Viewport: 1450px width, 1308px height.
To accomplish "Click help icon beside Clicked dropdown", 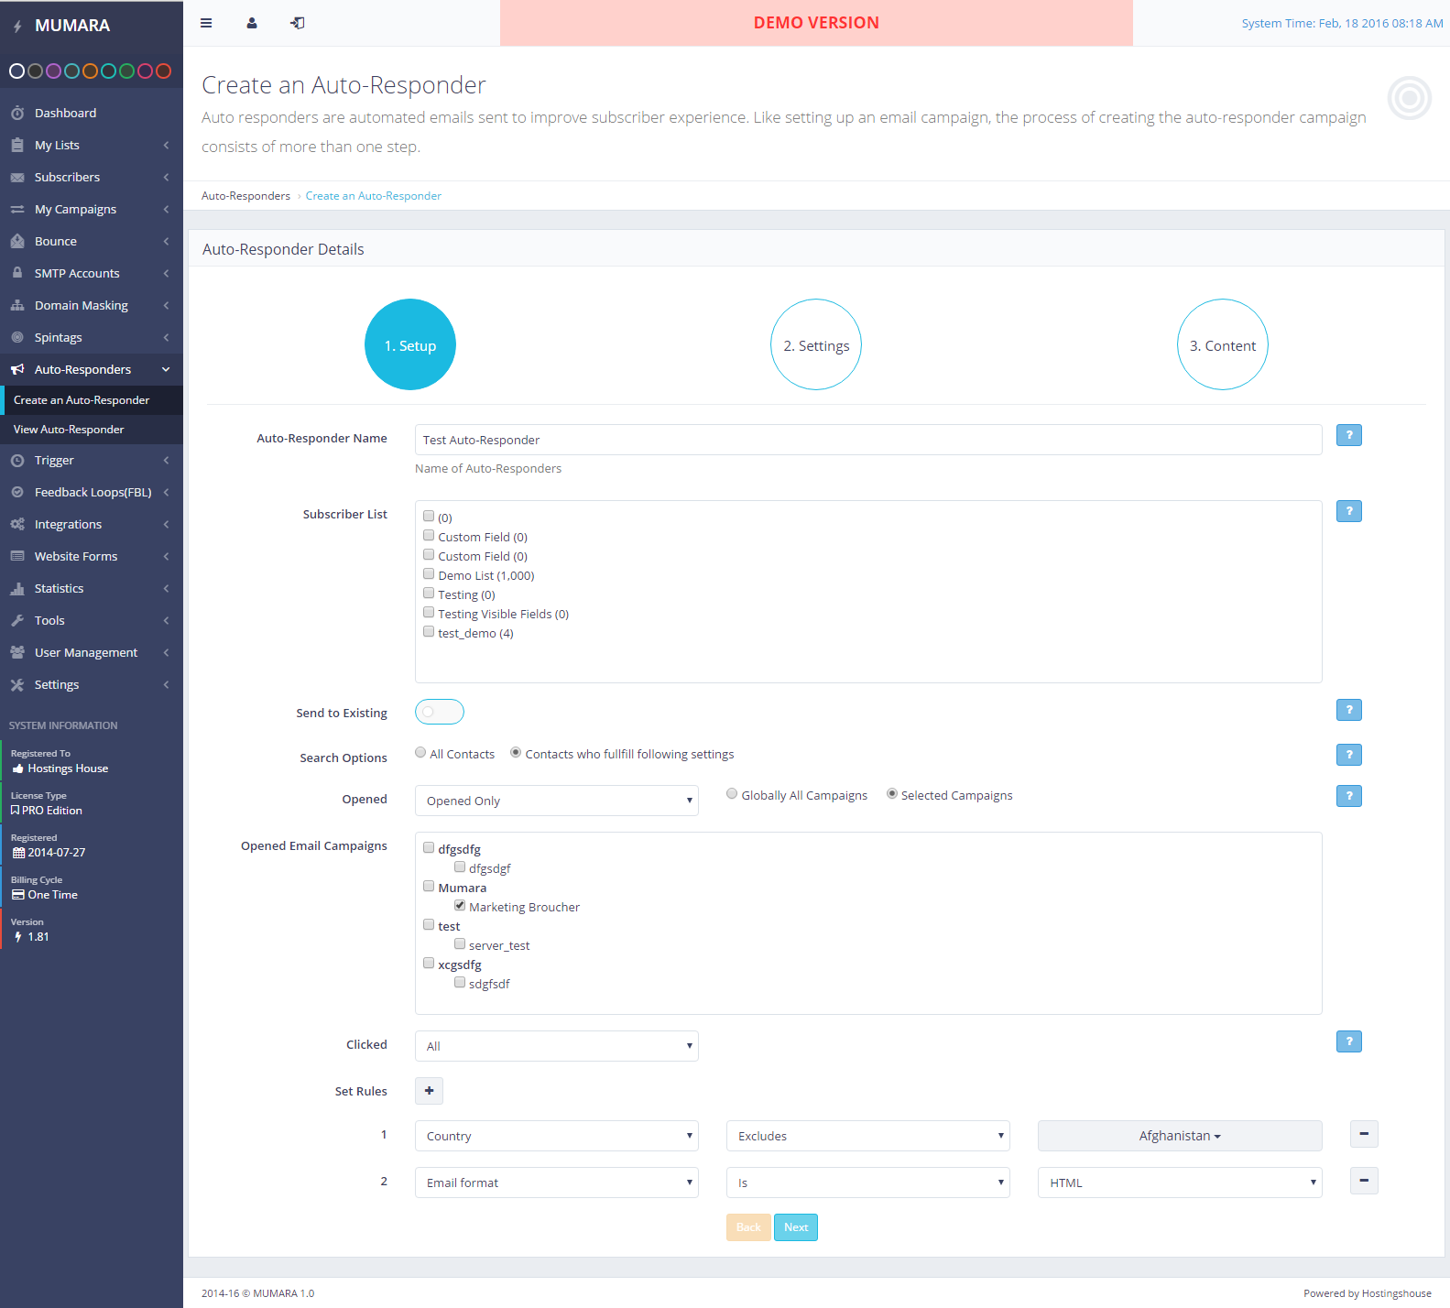I will [x=1348, y=1041].
